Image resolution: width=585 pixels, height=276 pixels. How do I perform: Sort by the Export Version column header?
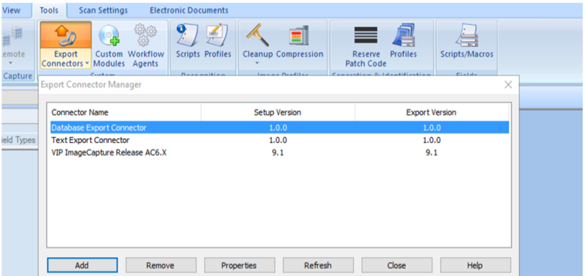tap(431, 112)
